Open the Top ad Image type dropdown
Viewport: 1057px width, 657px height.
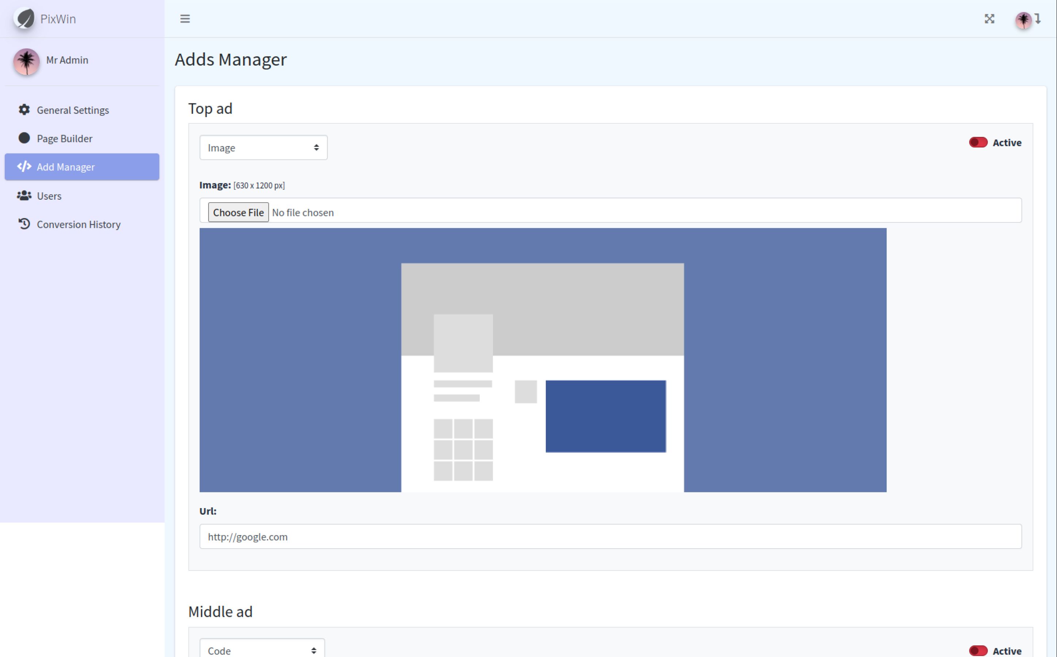(263, 148)
